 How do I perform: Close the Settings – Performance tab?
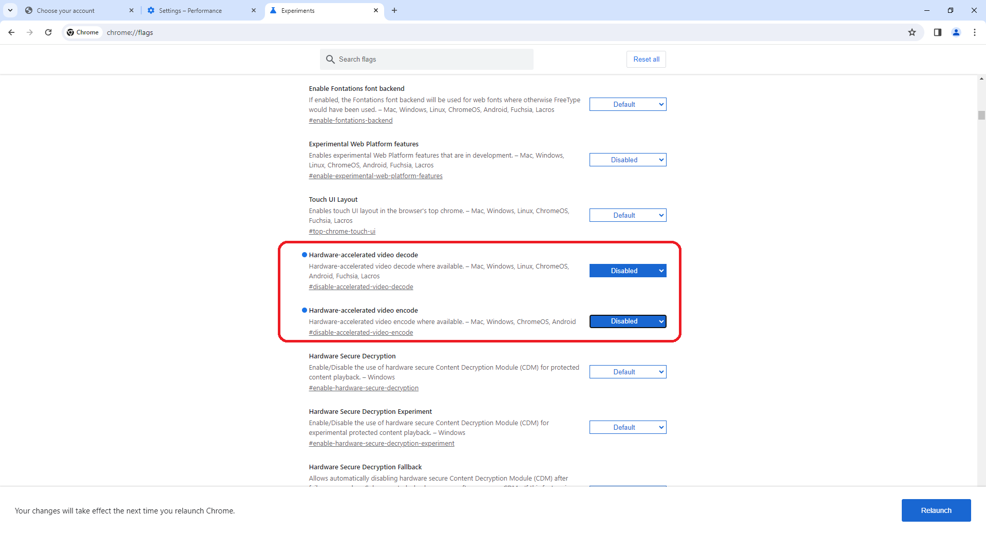[x=254, y=10]
